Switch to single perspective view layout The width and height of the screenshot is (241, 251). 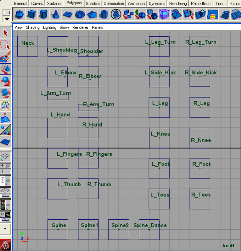click(x=6, y=156)
